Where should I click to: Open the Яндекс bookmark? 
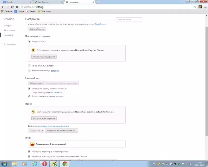pos(31,11)
